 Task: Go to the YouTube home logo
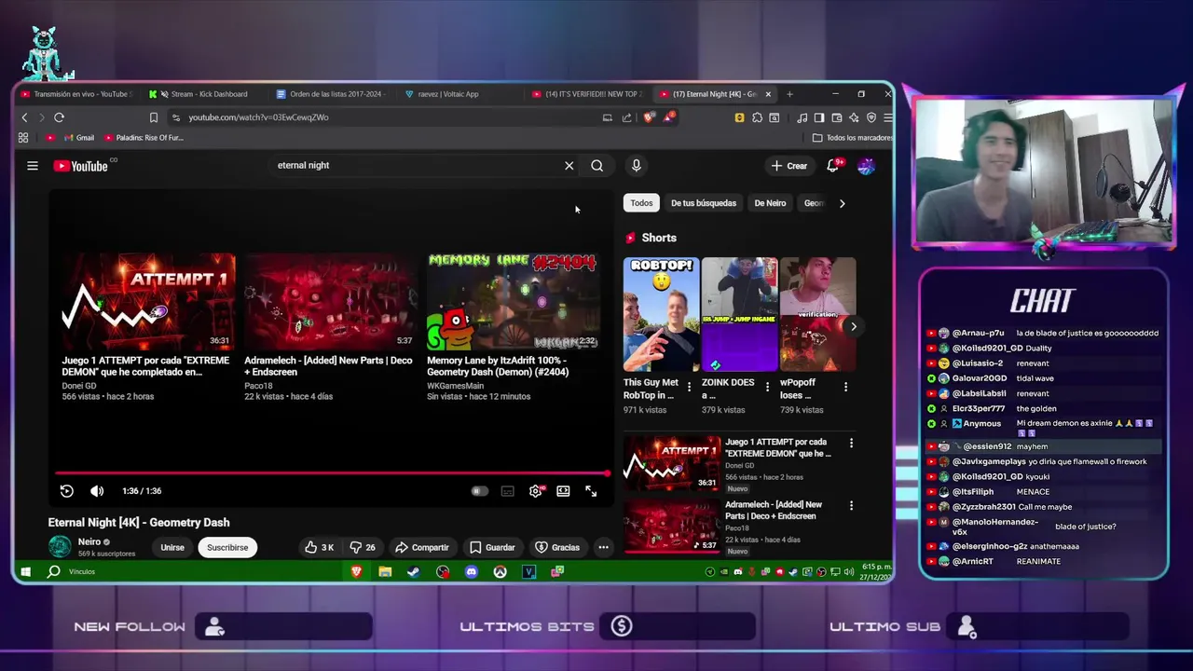coord(81,166)
